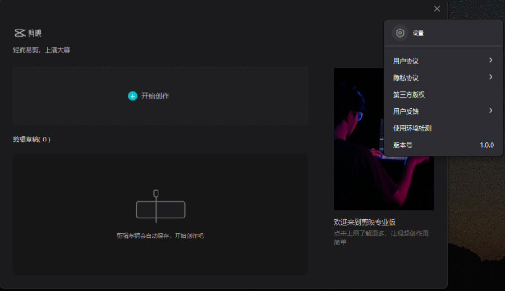Click the 开始创作 text button
The width and height of the screenshot is (505, 291).
(155, 96)
